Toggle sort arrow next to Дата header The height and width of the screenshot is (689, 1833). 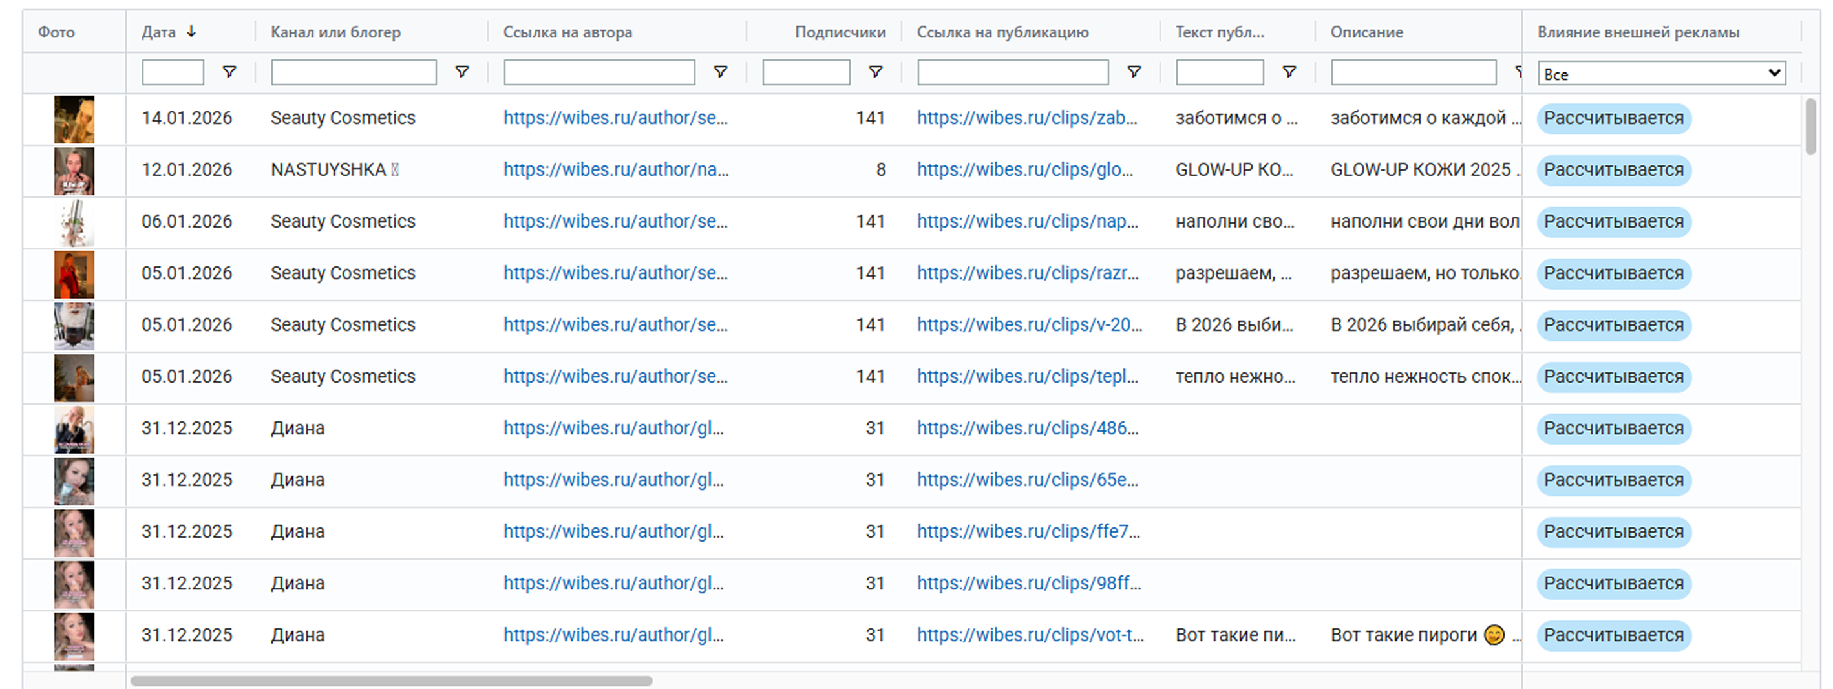191,32
